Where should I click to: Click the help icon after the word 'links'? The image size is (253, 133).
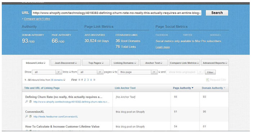tap(70, 72)
